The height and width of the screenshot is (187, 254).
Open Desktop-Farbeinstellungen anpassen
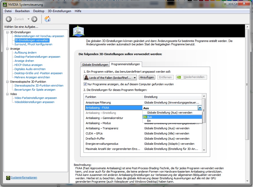pos(37,57)
